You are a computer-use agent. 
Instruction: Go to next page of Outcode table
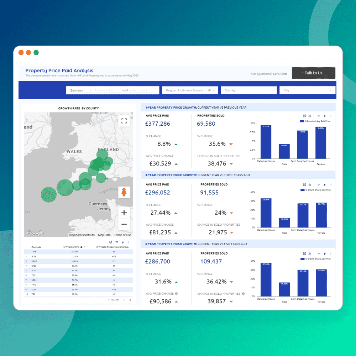coord(130,300)
